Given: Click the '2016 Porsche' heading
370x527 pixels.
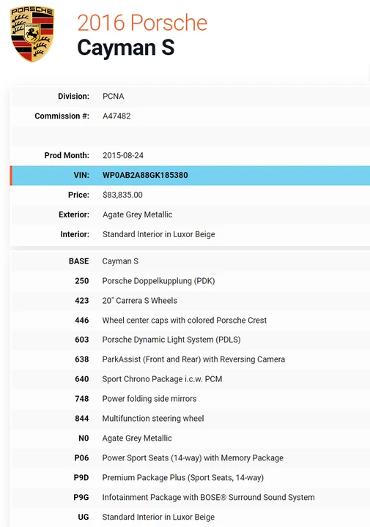Looking at the screenshot, I should [x=142, y=23].
